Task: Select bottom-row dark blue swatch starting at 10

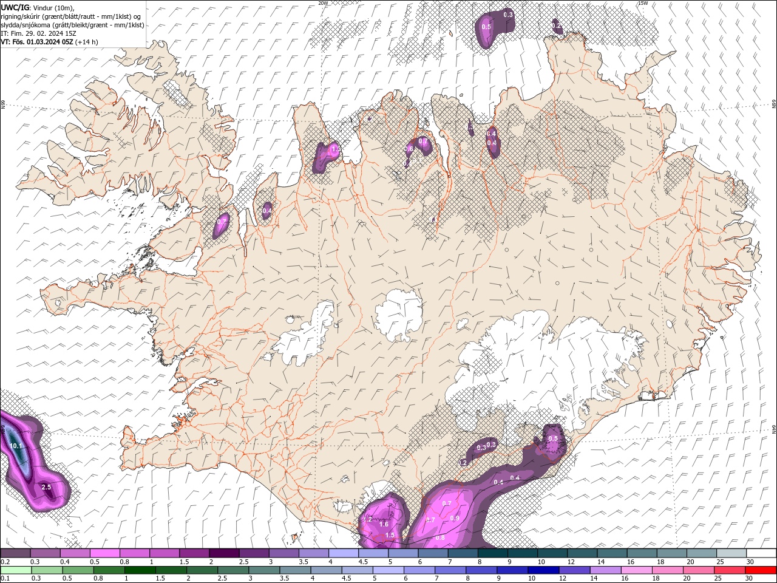Action: (543, 570)
